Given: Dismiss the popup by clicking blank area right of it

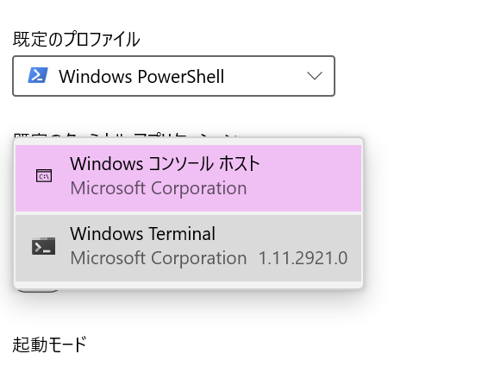Looking at the screenshot, I should pyautogui.click(x=421, y=212).
